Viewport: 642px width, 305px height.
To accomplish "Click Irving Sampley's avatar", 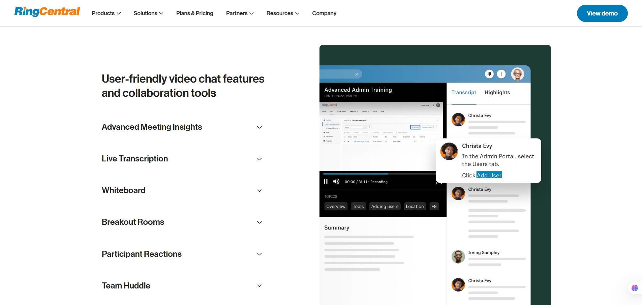I will [458, 256].
